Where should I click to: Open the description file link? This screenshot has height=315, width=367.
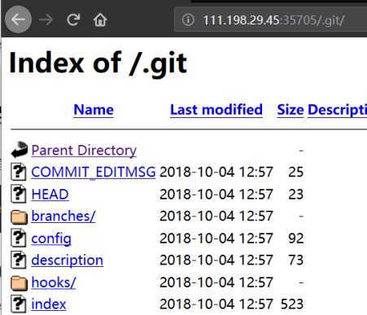point(68,260)
